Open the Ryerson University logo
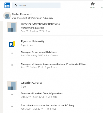This screenshot has width=103, height=113. point(12,44)
